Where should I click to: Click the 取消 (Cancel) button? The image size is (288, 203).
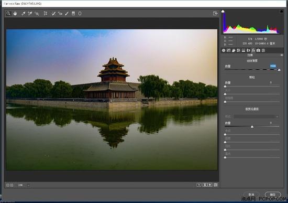pyautogui.click(x=251, y=195)
